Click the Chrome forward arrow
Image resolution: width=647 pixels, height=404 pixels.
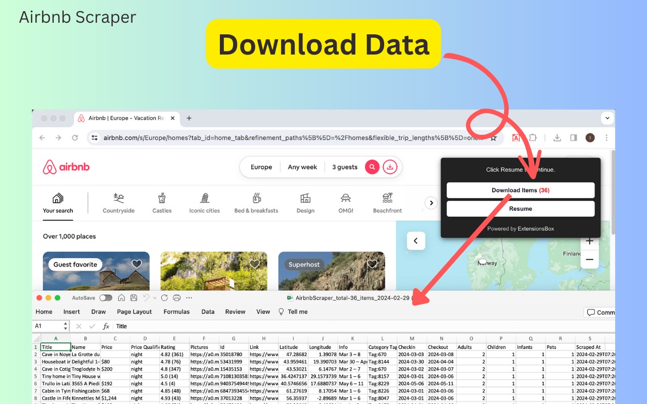58,138
